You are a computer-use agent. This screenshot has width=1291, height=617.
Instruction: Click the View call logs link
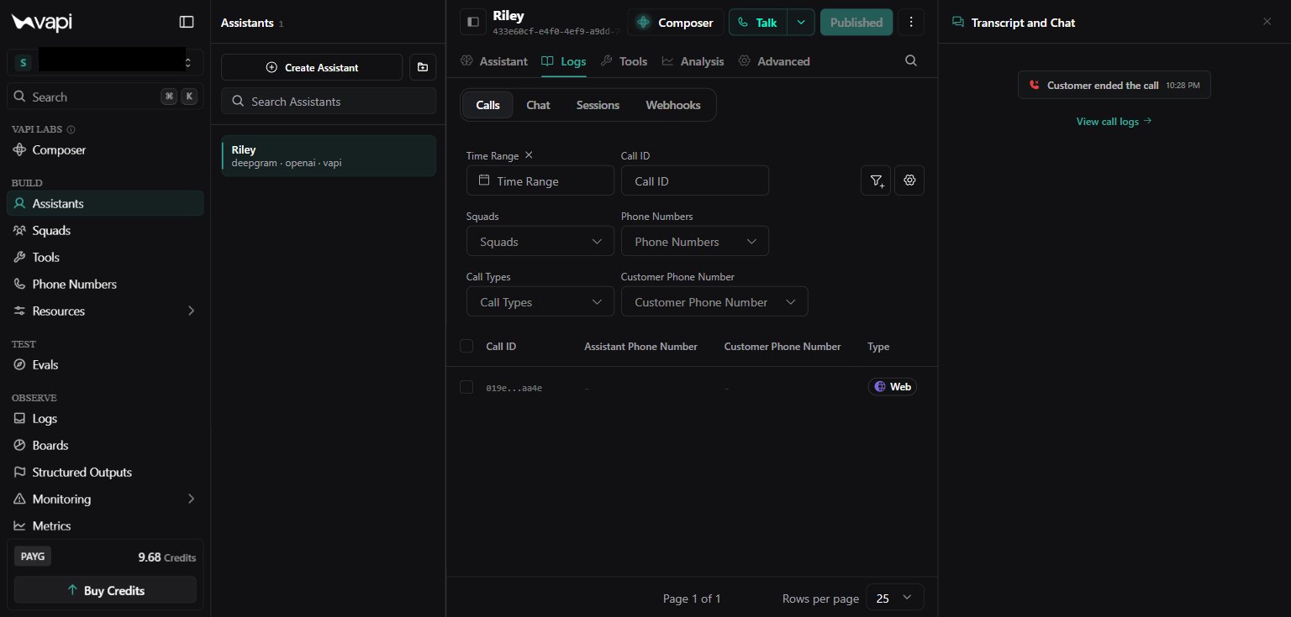1114,121
